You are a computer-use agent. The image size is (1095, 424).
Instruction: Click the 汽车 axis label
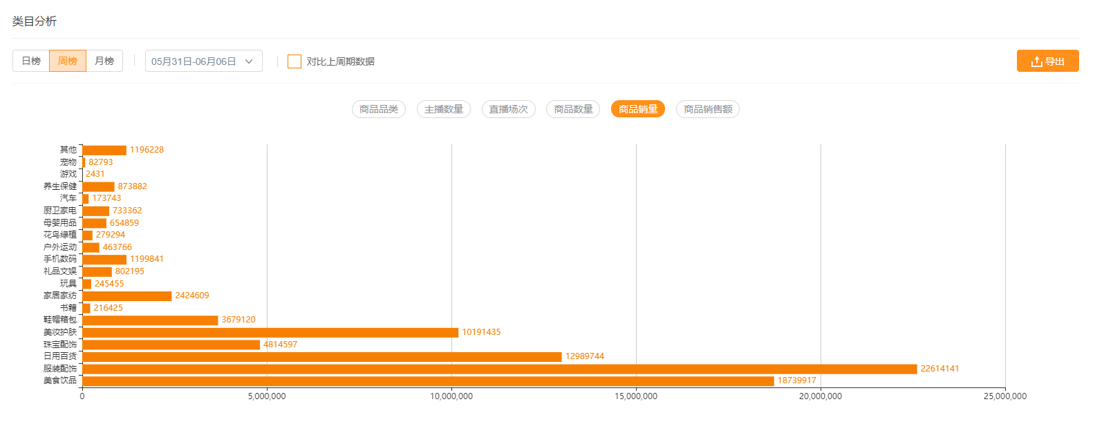pos(68,198)
